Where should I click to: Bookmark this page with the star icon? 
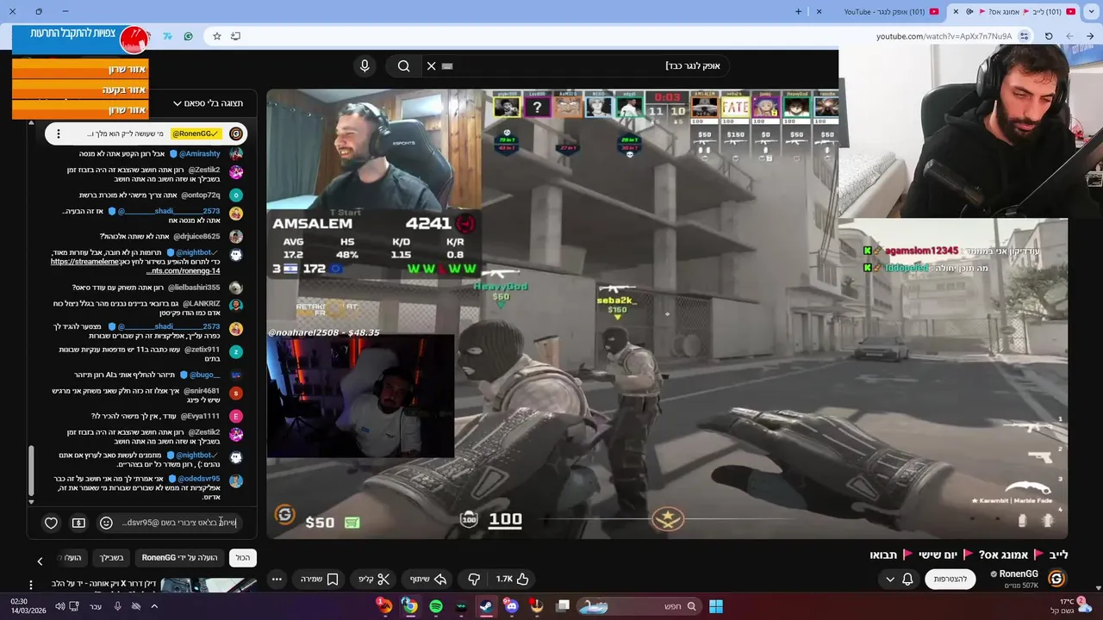217,36
